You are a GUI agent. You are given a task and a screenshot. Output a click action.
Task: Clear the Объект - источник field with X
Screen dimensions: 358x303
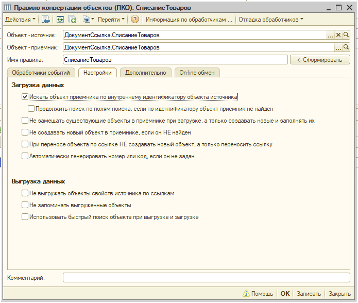pyautogui.click(x=338, y=35)
